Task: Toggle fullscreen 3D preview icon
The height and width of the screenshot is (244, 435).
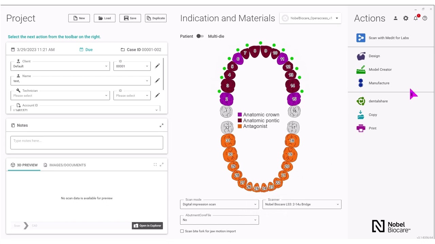Action: point(155,165)
